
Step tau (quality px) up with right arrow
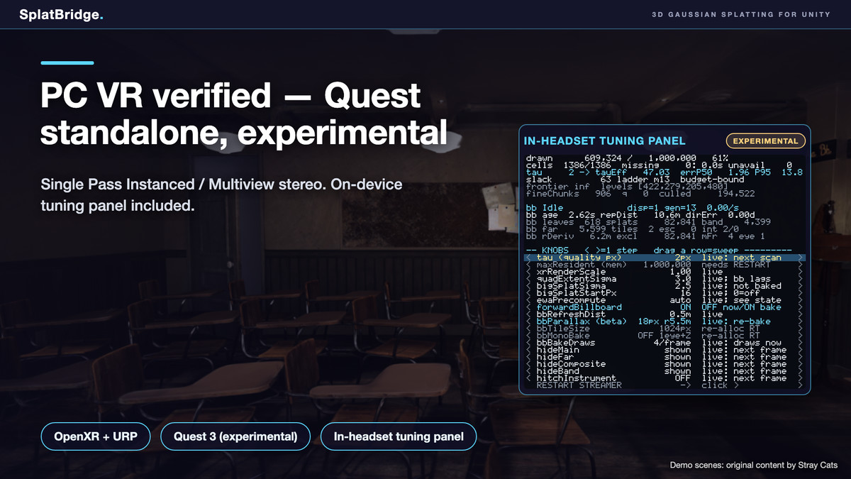coord(801,258)
